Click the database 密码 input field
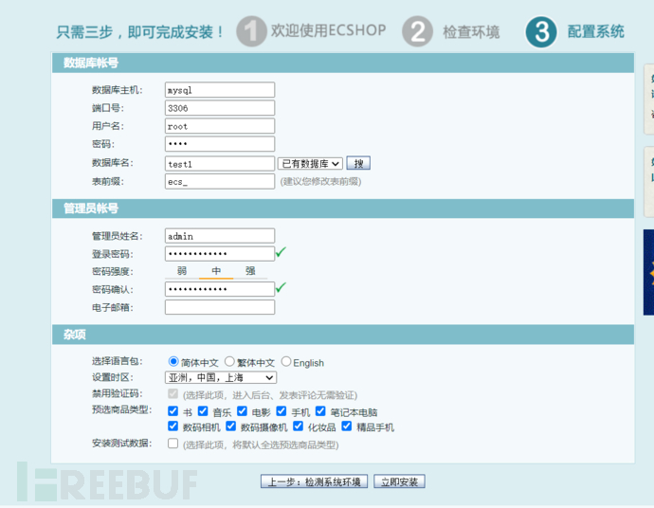 click(x=220, y=144)
